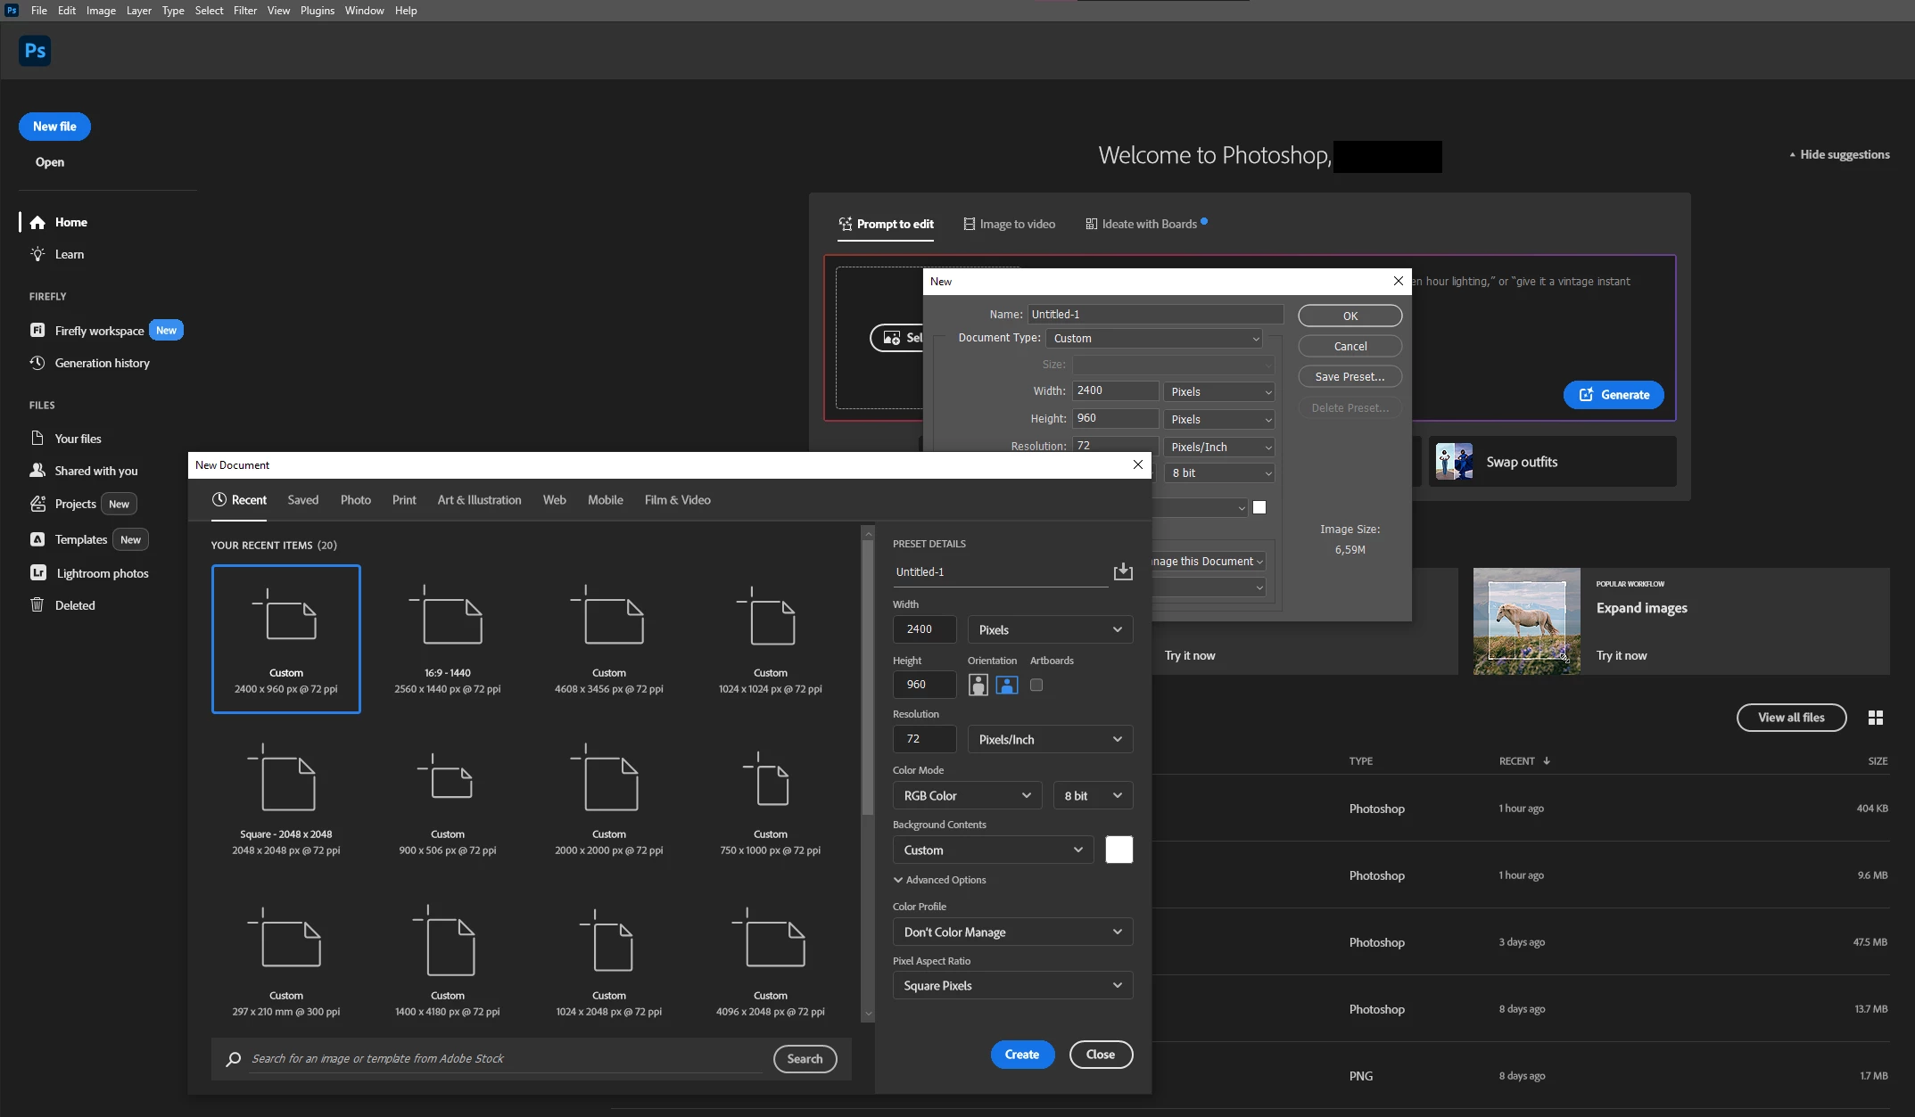Open Document Type dropdown in New dialog
Screen dimensions: 1915x1117
tap(1155, 338)
